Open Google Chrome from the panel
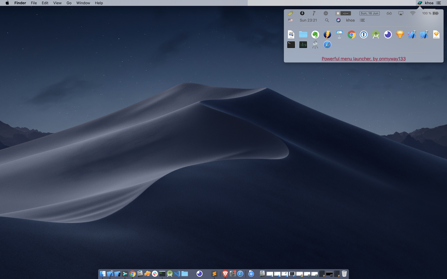 (x=351, y=35)
